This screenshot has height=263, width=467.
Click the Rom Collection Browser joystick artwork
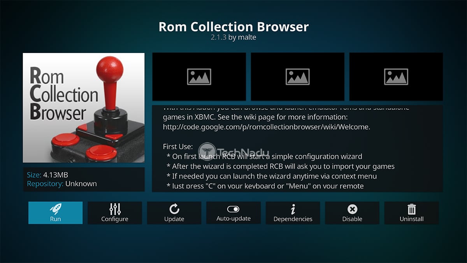[x=84, y=108]
